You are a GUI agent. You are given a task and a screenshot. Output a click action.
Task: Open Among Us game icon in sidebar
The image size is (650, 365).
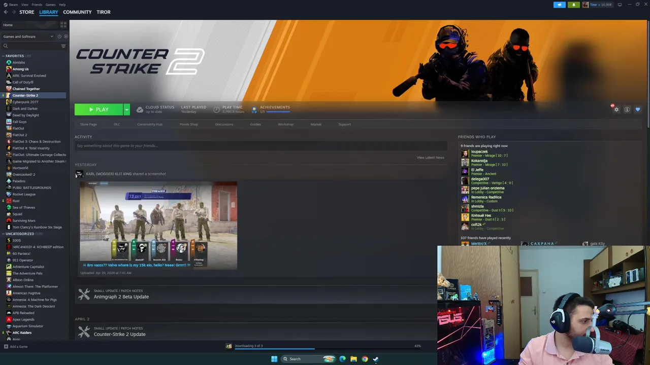pos(9,69)
